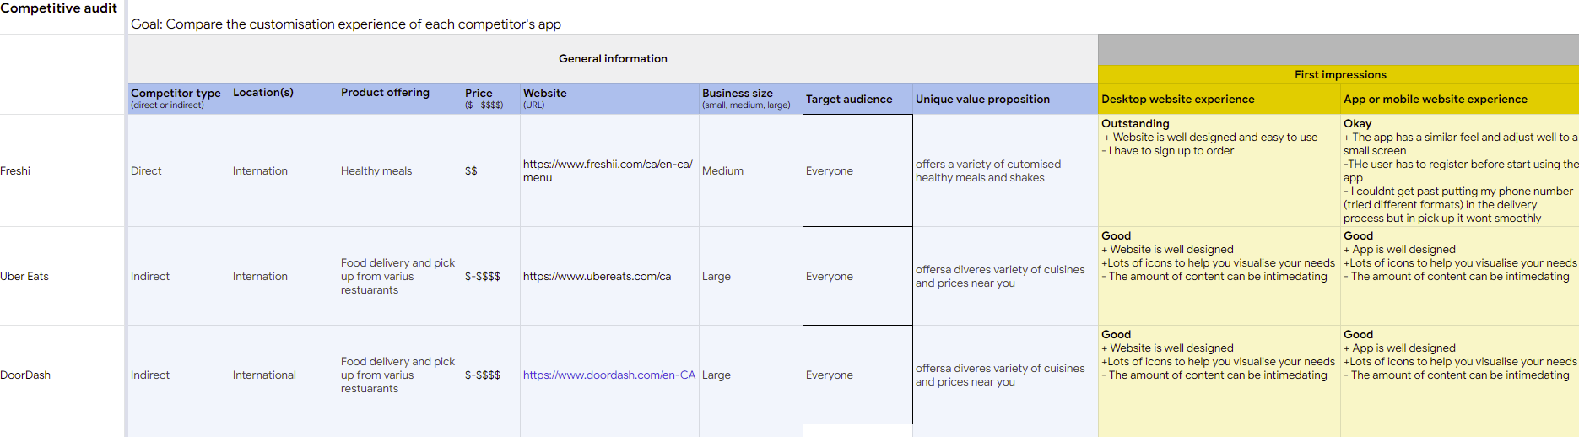Select DoorDash 'Good' desktop experience cell
This screenshot has height=437, width=1579.
pyautogui.click(x=1219, y=375)
